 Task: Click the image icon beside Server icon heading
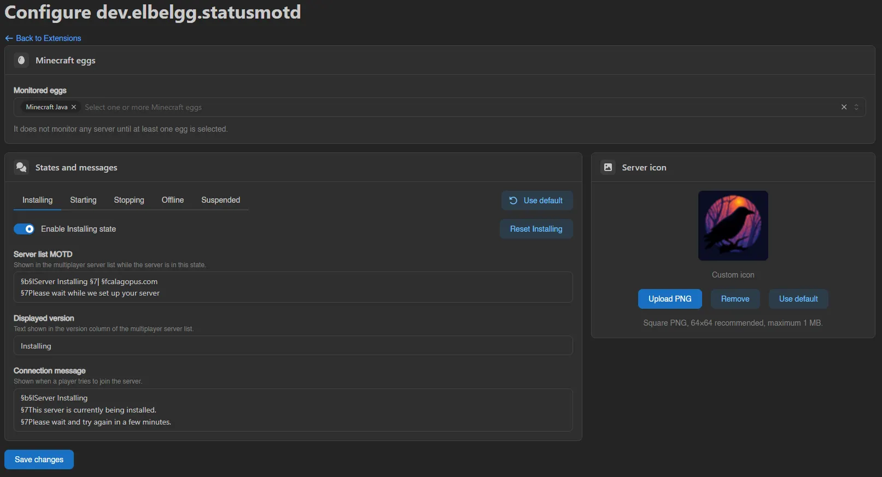[x=608, y=167]
